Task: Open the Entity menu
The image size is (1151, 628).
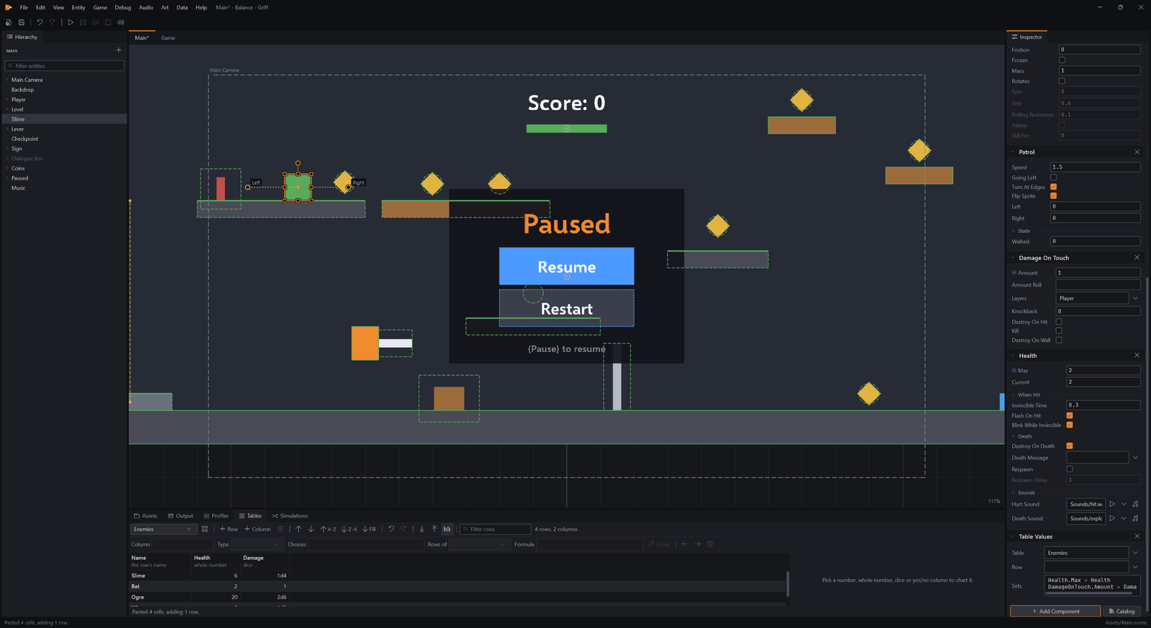Action: point(78,7)
